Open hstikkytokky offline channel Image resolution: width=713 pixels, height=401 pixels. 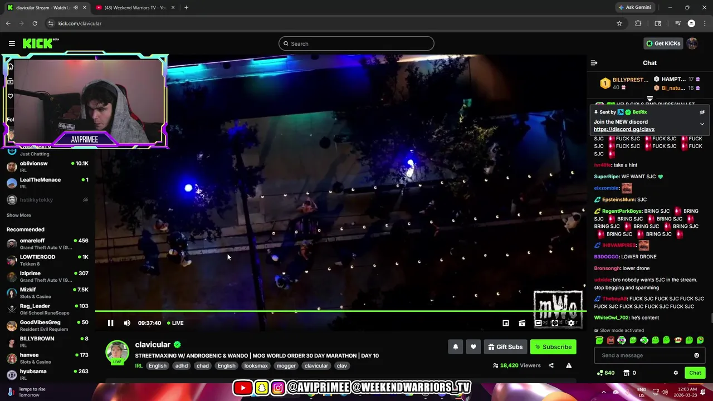click(47, 199)
